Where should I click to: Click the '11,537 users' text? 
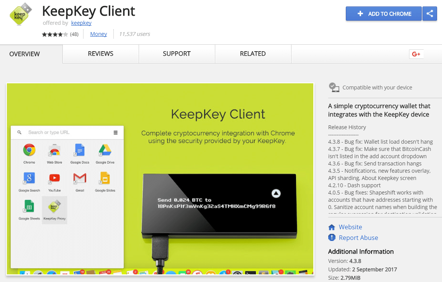134,34
